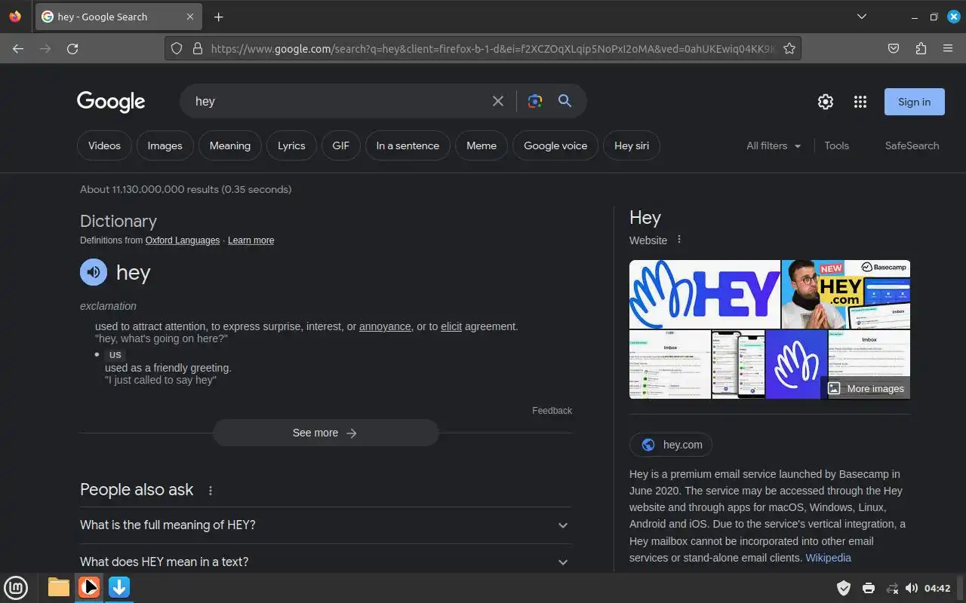Image resolution: width=966 pixels, height=603 pixels.
Task: Filter results by Videos
Action: (104, 145)
